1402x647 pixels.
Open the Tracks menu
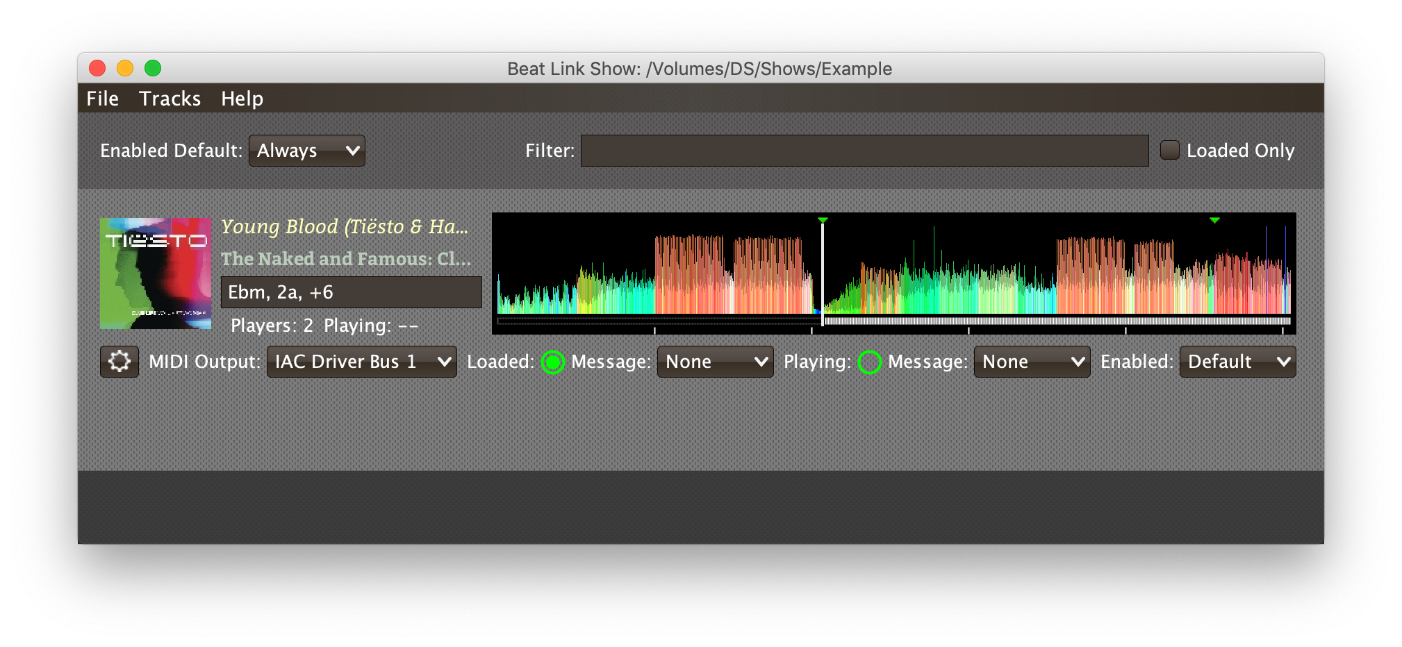tap(170, 99)
